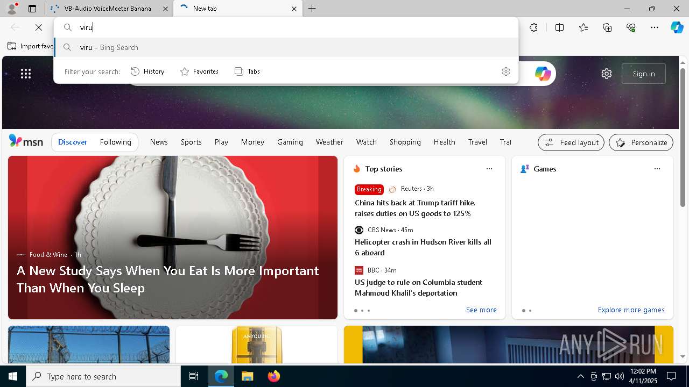Click the Sign in button
689x387 pixels.
pyautogui.click(x=644, y=74)
